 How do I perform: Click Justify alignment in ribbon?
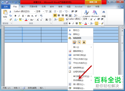click(x=66, y=15)
